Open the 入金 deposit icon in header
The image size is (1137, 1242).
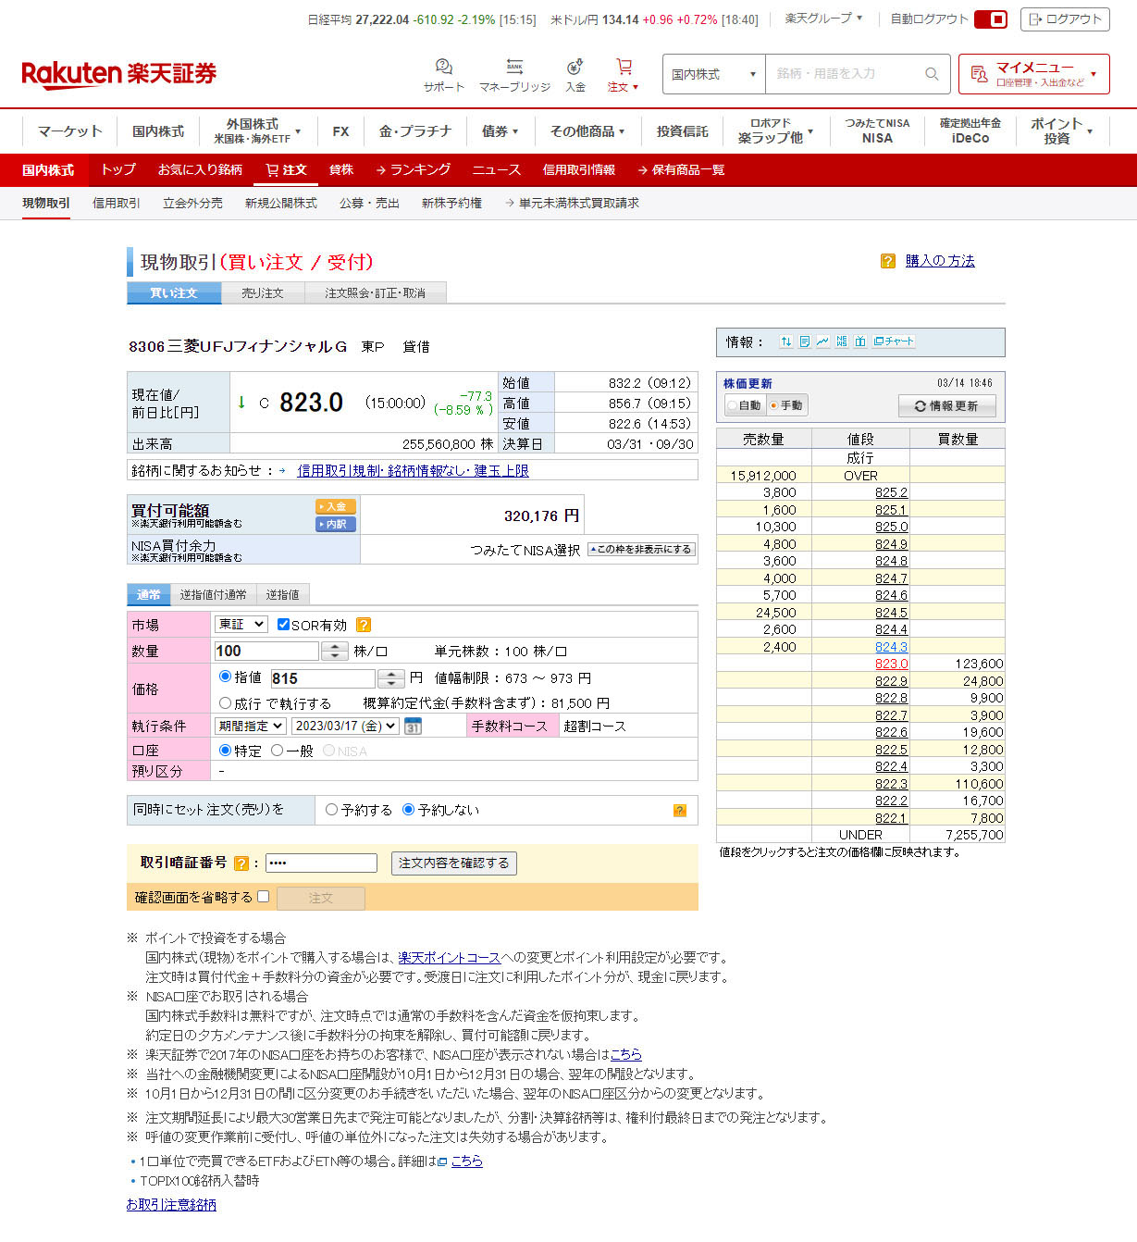click(x=575, y=68)
